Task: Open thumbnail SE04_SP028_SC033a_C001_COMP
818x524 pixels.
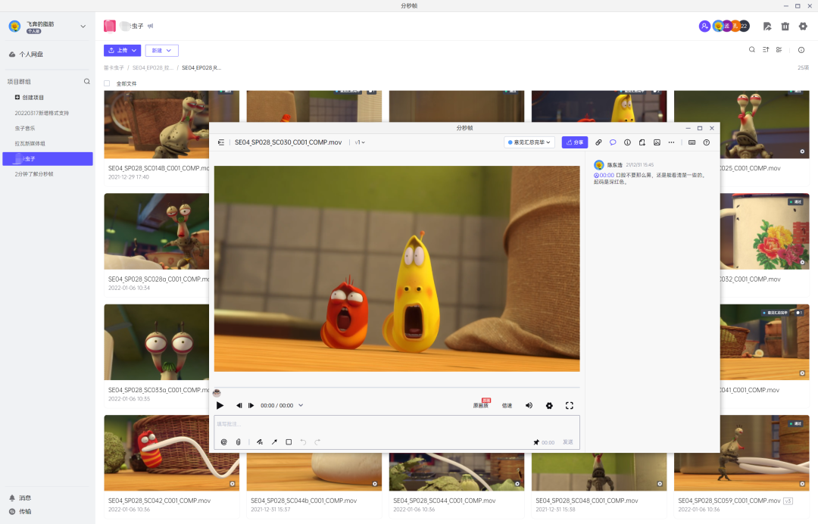Action: pos(157,342)
